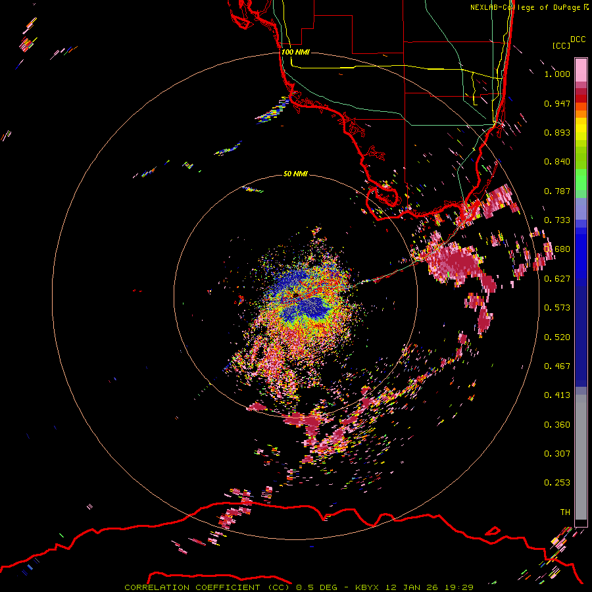
Task: Click the 0.253 color scale value
Action: coord(557,483)
